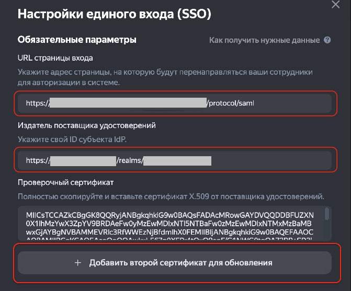
Task: Click the question mark help icon
Action: (x=327, y=40)
